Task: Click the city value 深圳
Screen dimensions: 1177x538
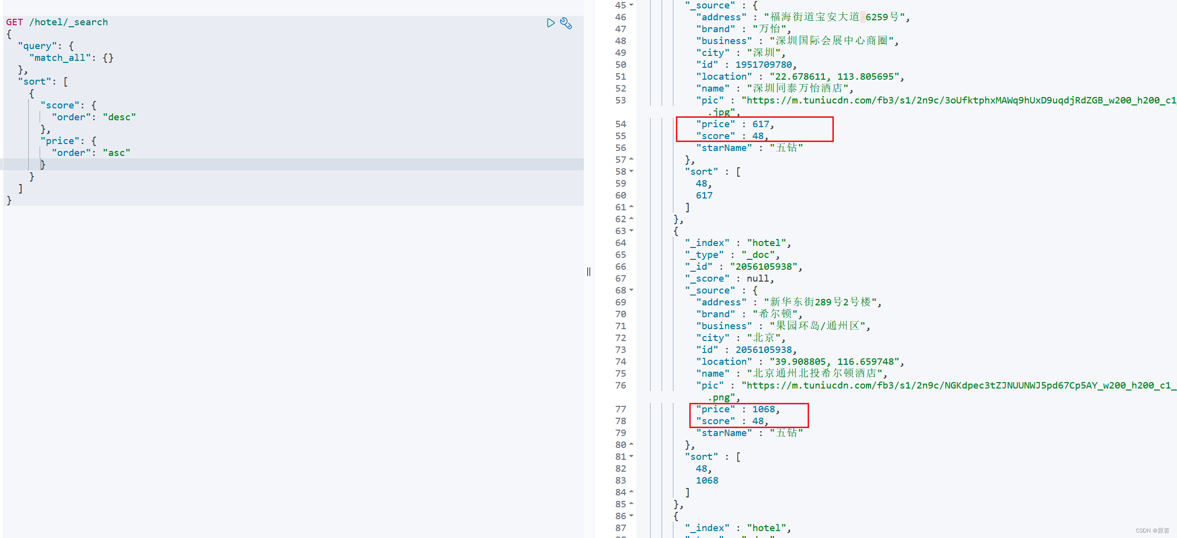Action: pyautogui.click(x=764, y=53)
